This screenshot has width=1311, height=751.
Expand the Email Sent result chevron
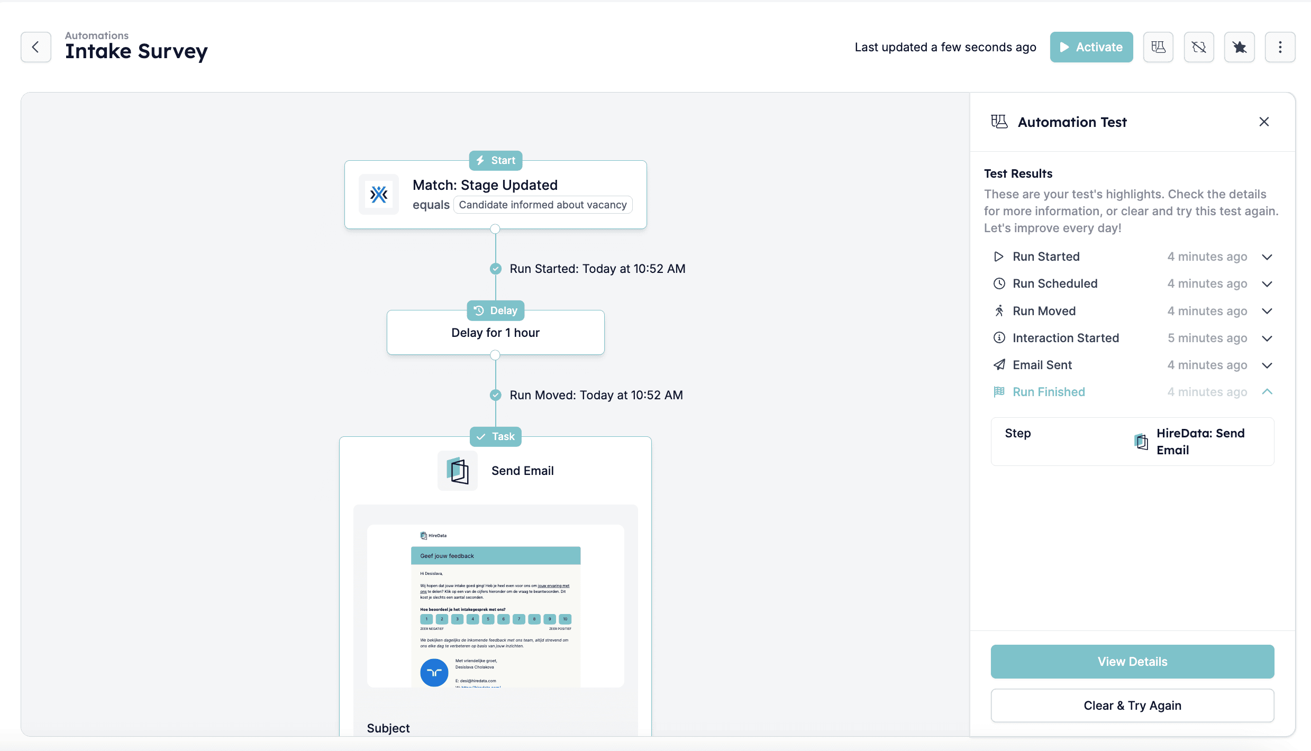(x=1267, y=365)
